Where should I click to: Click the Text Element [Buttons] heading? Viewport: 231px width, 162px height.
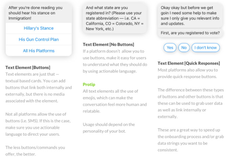tap(28, 68)
